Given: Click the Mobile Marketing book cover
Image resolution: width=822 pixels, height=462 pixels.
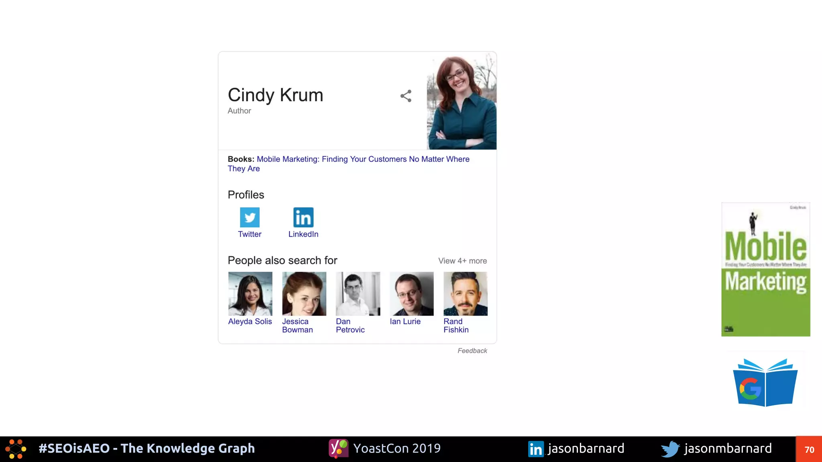Looking at the screenshot, I should [x=766, y=269].
